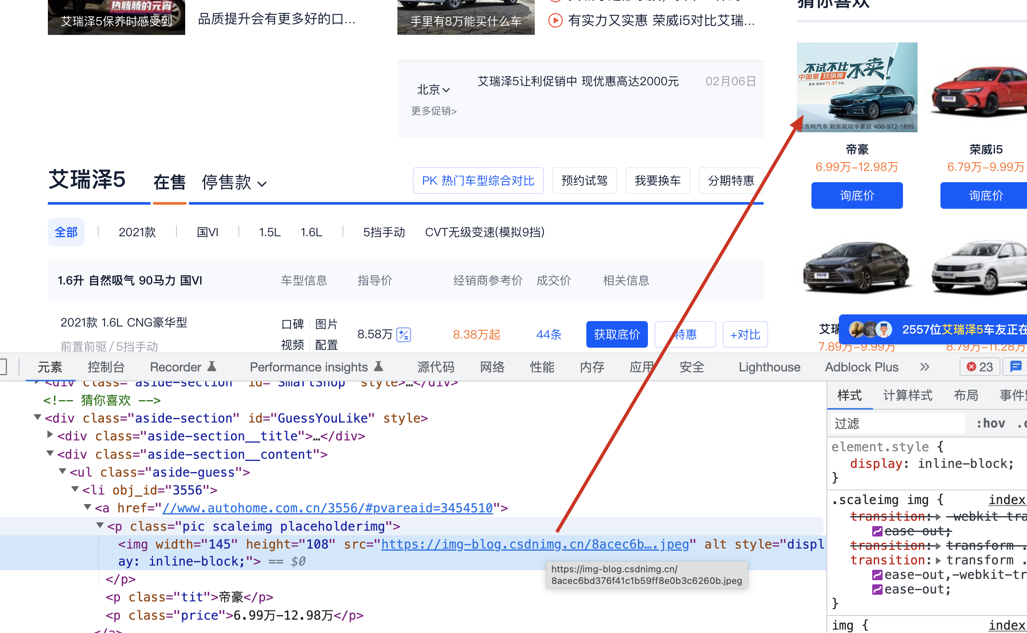This screenshot has height=633, width=1027.
Task: Open 艾瑞泽5让利促销中 promotion article
Action: tap(578, 81)
